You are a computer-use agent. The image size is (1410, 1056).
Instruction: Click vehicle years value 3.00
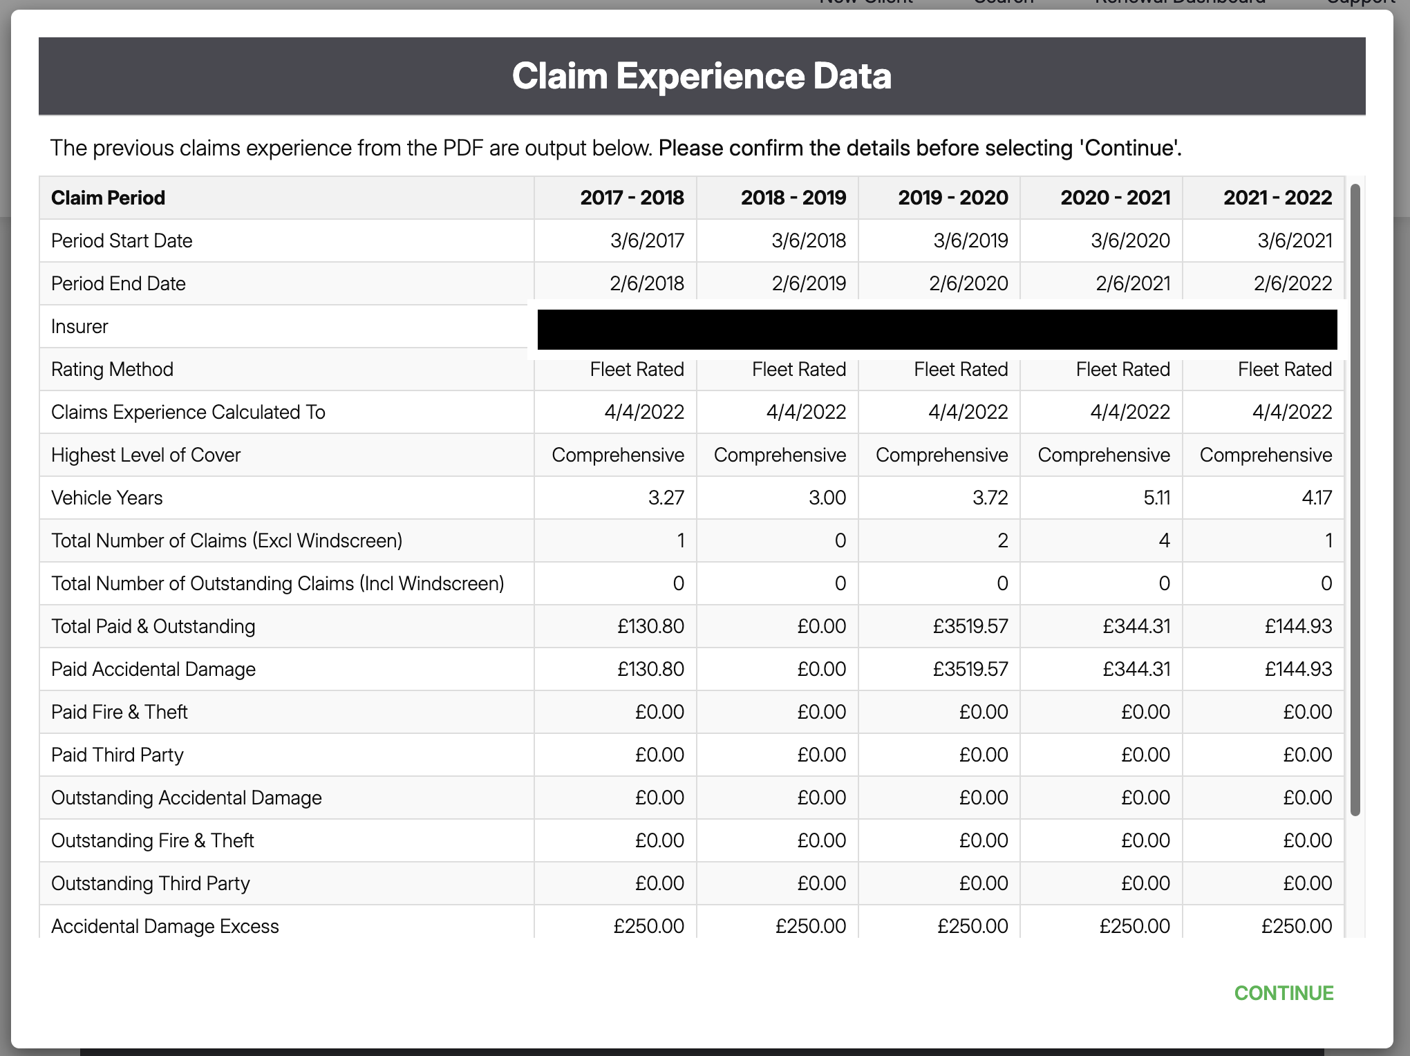point(827,498)
